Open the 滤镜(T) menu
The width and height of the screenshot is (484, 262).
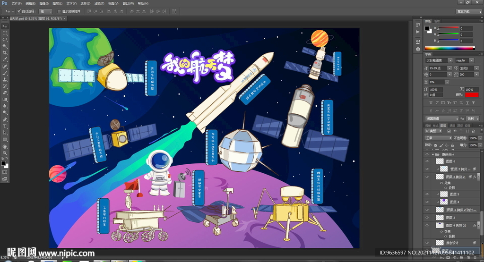[x=99, y=3]
